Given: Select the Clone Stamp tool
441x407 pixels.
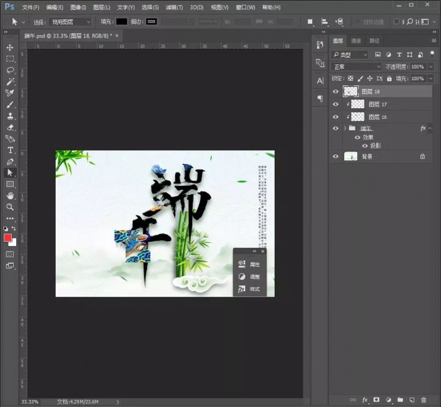Looking at the screenshot, I should [10, 116].
